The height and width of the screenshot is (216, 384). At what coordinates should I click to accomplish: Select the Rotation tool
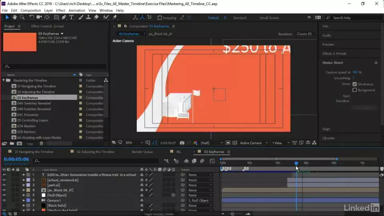pyautogui.click(x=31, y=17)
